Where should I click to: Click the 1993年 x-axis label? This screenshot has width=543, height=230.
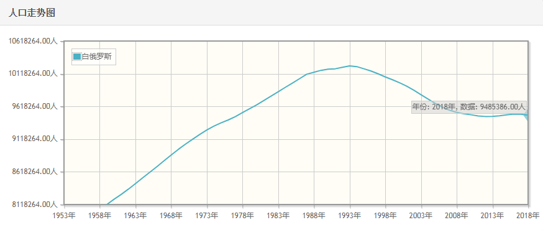350,216
